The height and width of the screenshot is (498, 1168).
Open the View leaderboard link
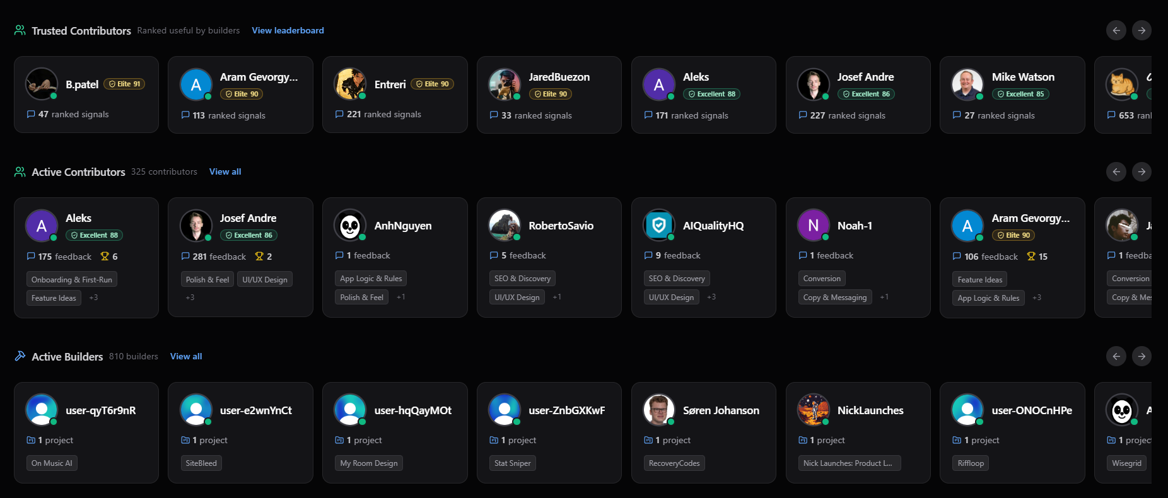click(288, 30)
